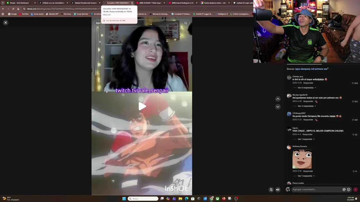The height and width of the screenshot is (202, 360).
Task: Open Task View in taskbar
Action: point(162,199)
